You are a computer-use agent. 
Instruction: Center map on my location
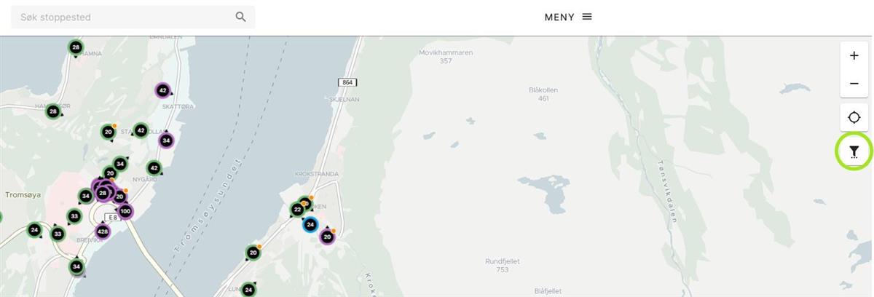854,117
